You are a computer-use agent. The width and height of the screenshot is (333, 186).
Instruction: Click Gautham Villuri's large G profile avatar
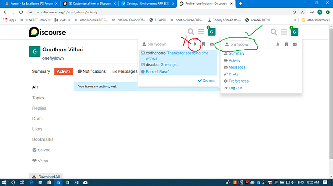pos(35,51)
